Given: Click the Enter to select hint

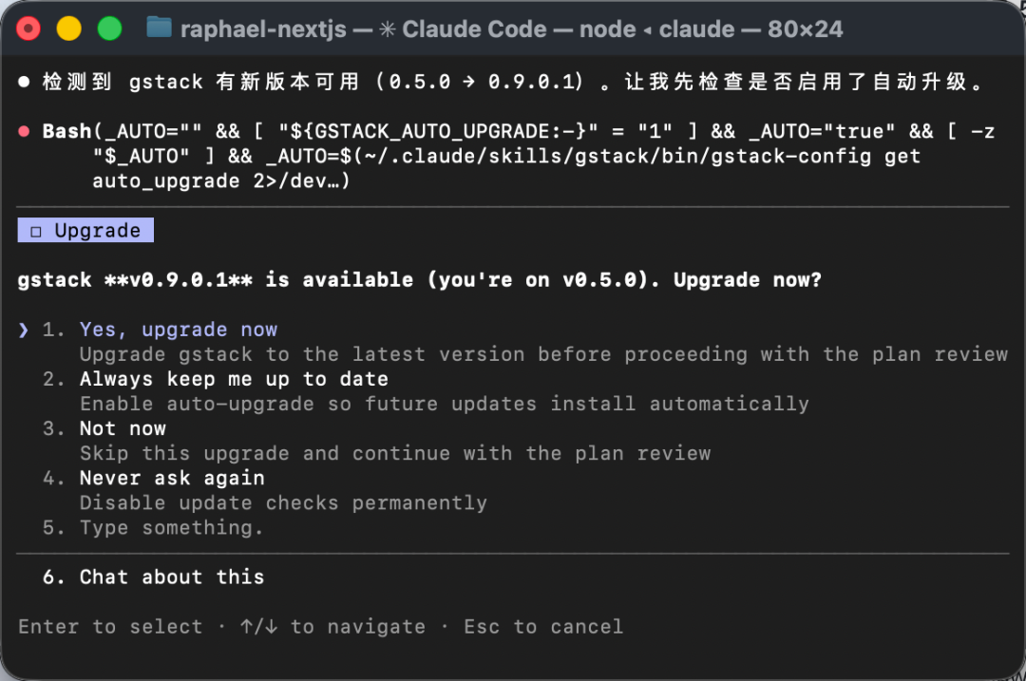Looking at the screenshot, I should (110, 627).
